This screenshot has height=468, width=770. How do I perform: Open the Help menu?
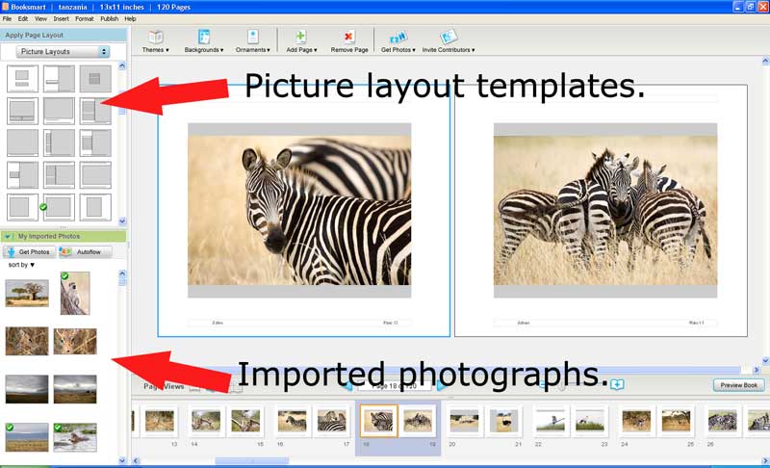[x=130, y=18]
